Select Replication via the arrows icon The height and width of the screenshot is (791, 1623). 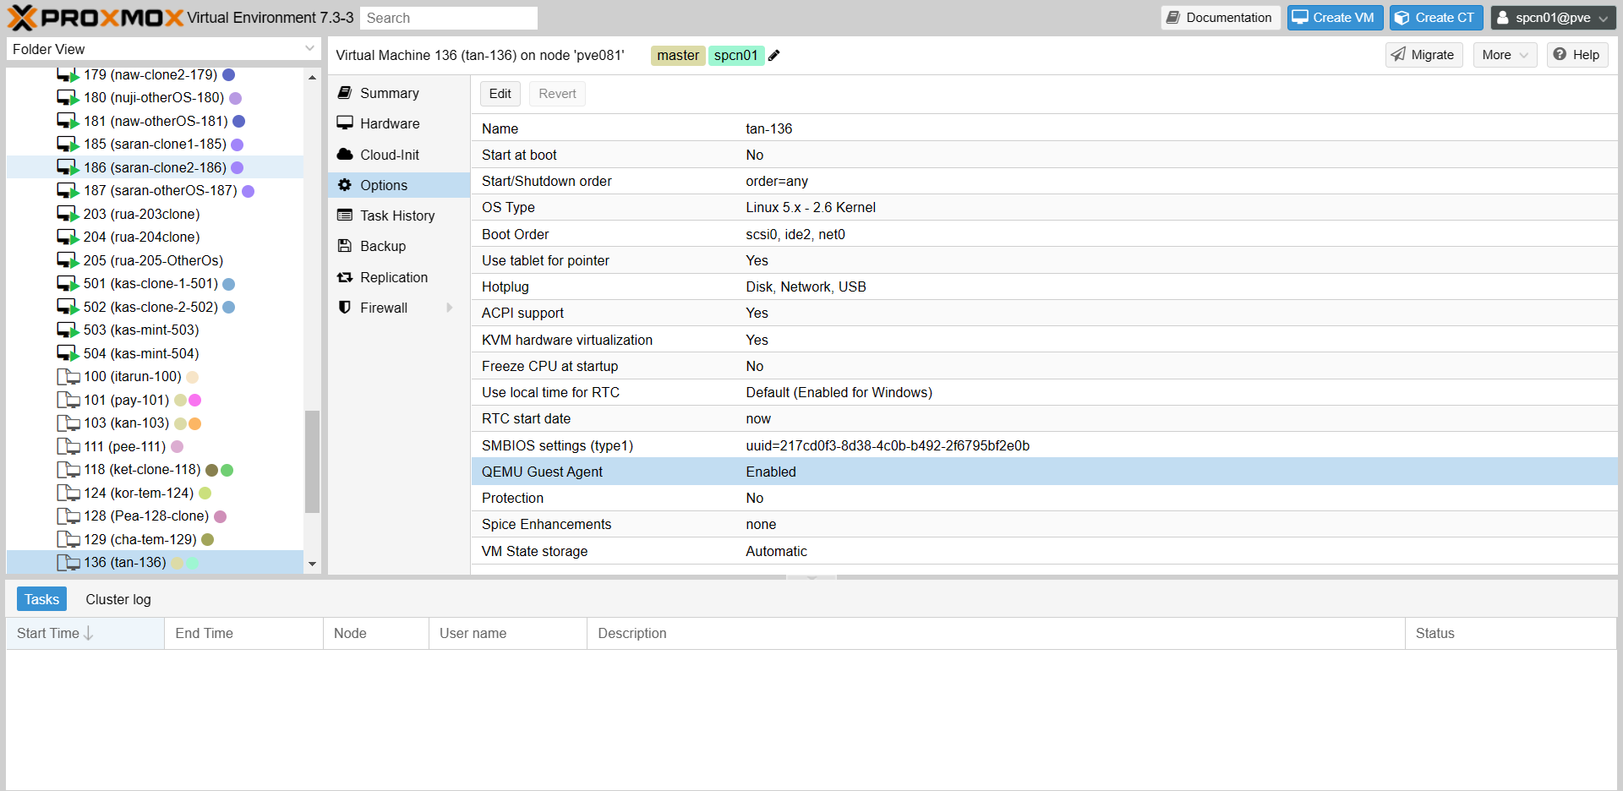coord(345,277)
